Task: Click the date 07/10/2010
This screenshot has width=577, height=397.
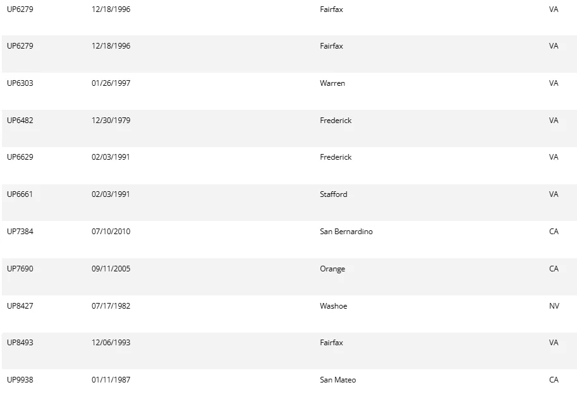Action: coord(111,232)
